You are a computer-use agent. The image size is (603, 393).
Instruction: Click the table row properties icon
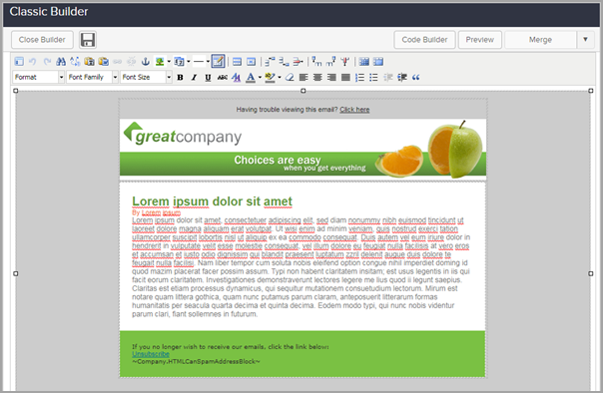(237, 62)
